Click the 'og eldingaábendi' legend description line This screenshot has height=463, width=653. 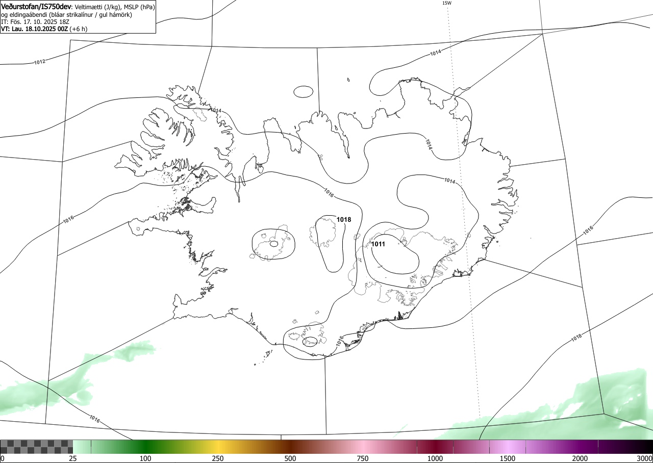66,15
